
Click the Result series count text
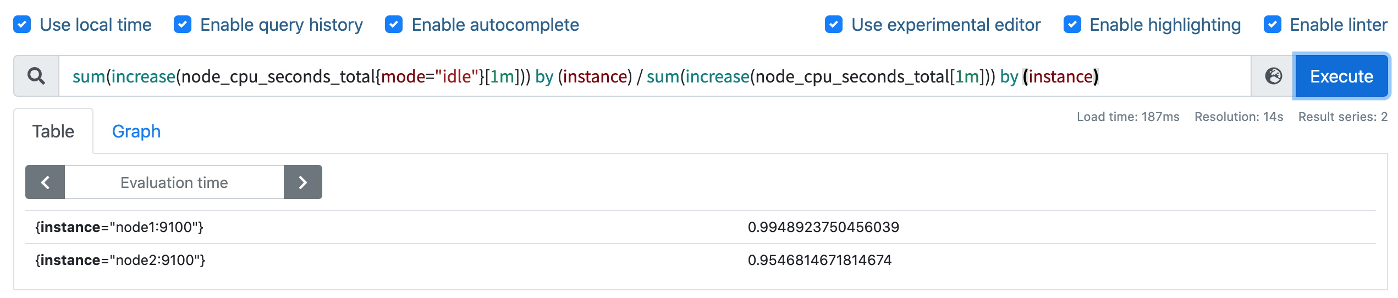click(x=1342, y=117)
